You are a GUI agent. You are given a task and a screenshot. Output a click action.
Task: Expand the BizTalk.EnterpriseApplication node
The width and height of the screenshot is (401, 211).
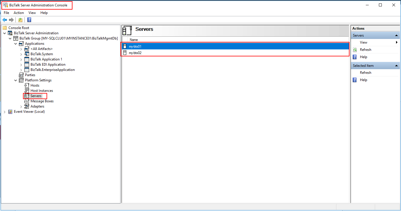pos(21,70)
